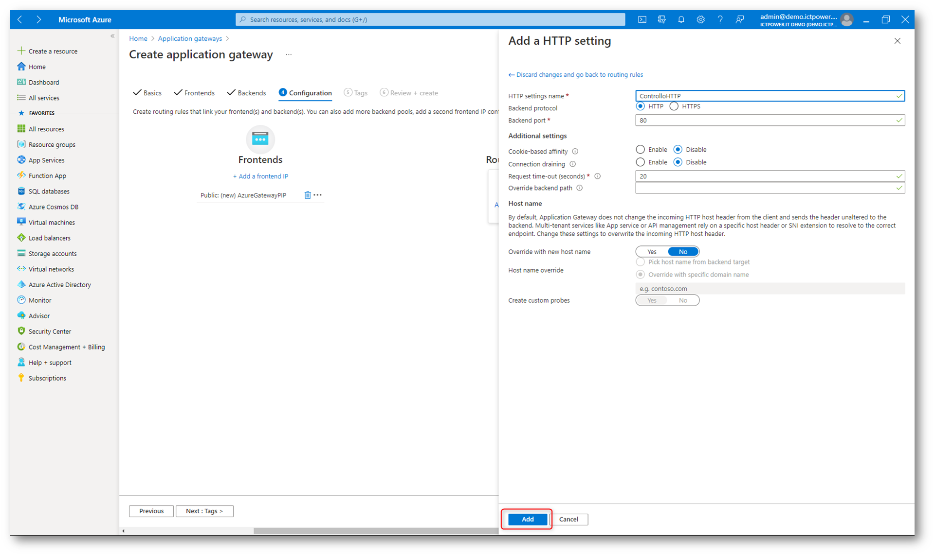
Task: Show info for Connection draining
Action: point(573,164)
